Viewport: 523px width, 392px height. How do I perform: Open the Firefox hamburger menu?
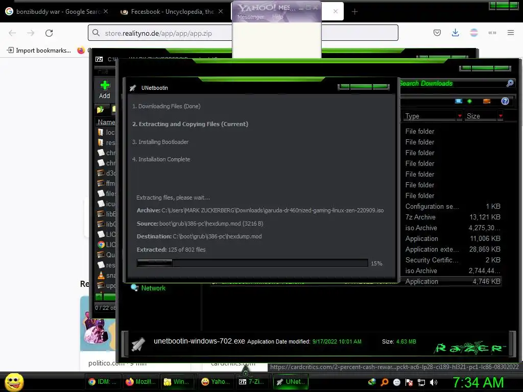coord(510,33)
